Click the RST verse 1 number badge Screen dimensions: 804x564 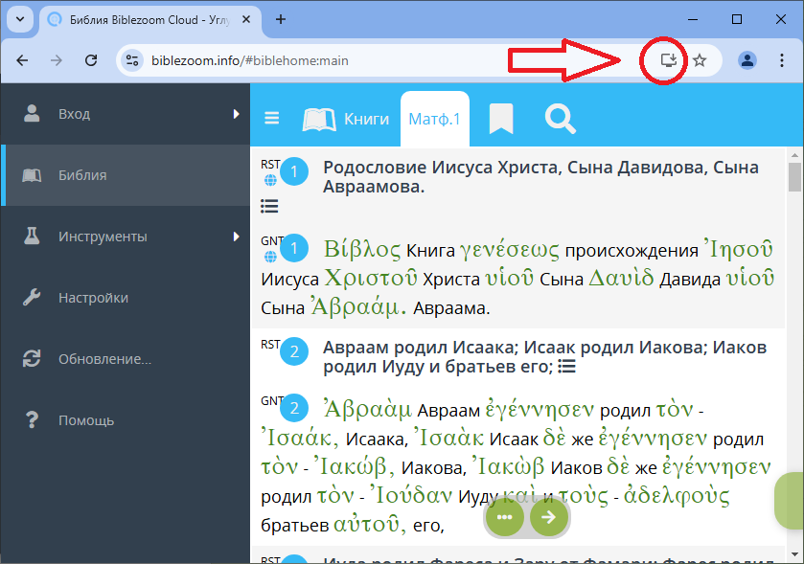coord(294,171)
